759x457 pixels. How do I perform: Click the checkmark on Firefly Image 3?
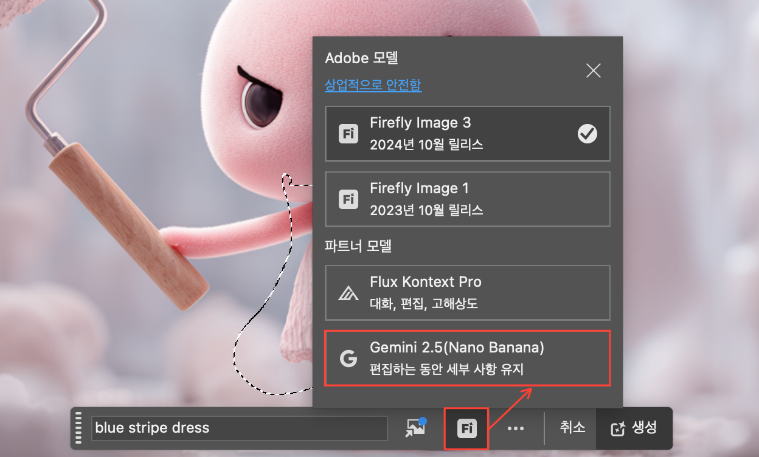[587, 134]
